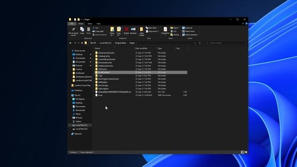The image size is (297, 167).
Task: Click the Properties checkmark icon
Action: (x=165, y=29)
